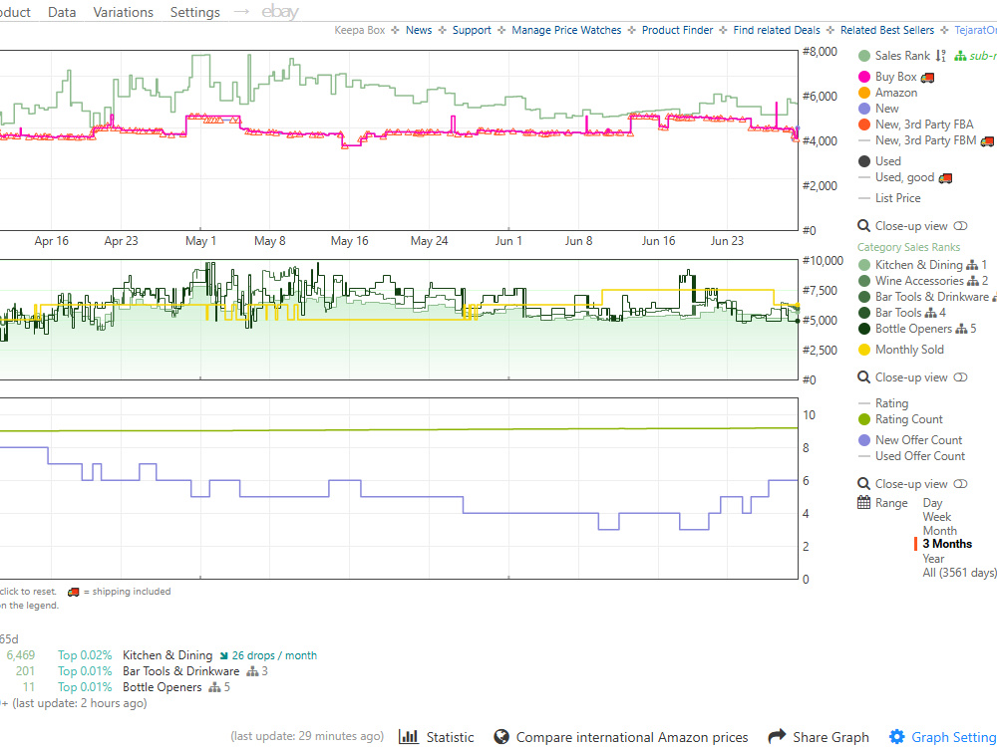This screenshot has width=997, height=747.
Task: Toggle Used, good legend entry
Action: point(905,177)
